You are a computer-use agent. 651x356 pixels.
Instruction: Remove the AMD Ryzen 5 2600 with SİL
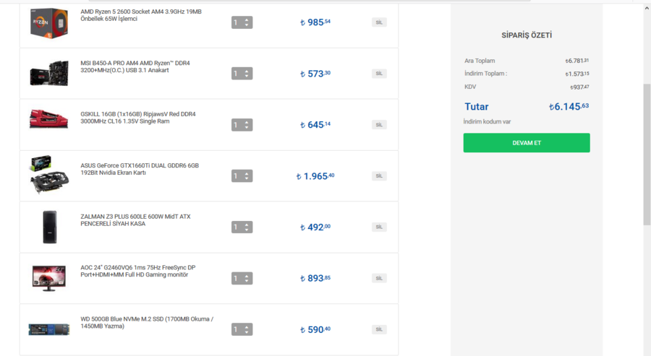coord(379,22)
